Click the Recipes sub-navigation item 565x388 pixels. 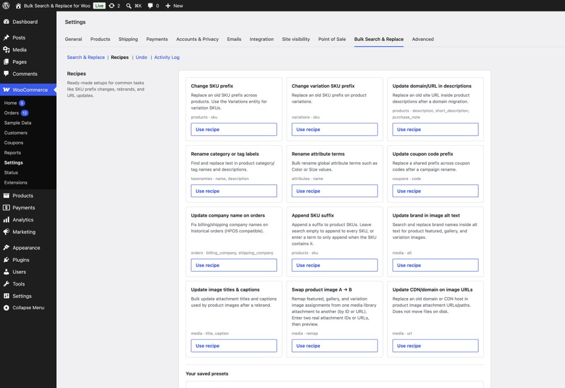coord(120,57)
